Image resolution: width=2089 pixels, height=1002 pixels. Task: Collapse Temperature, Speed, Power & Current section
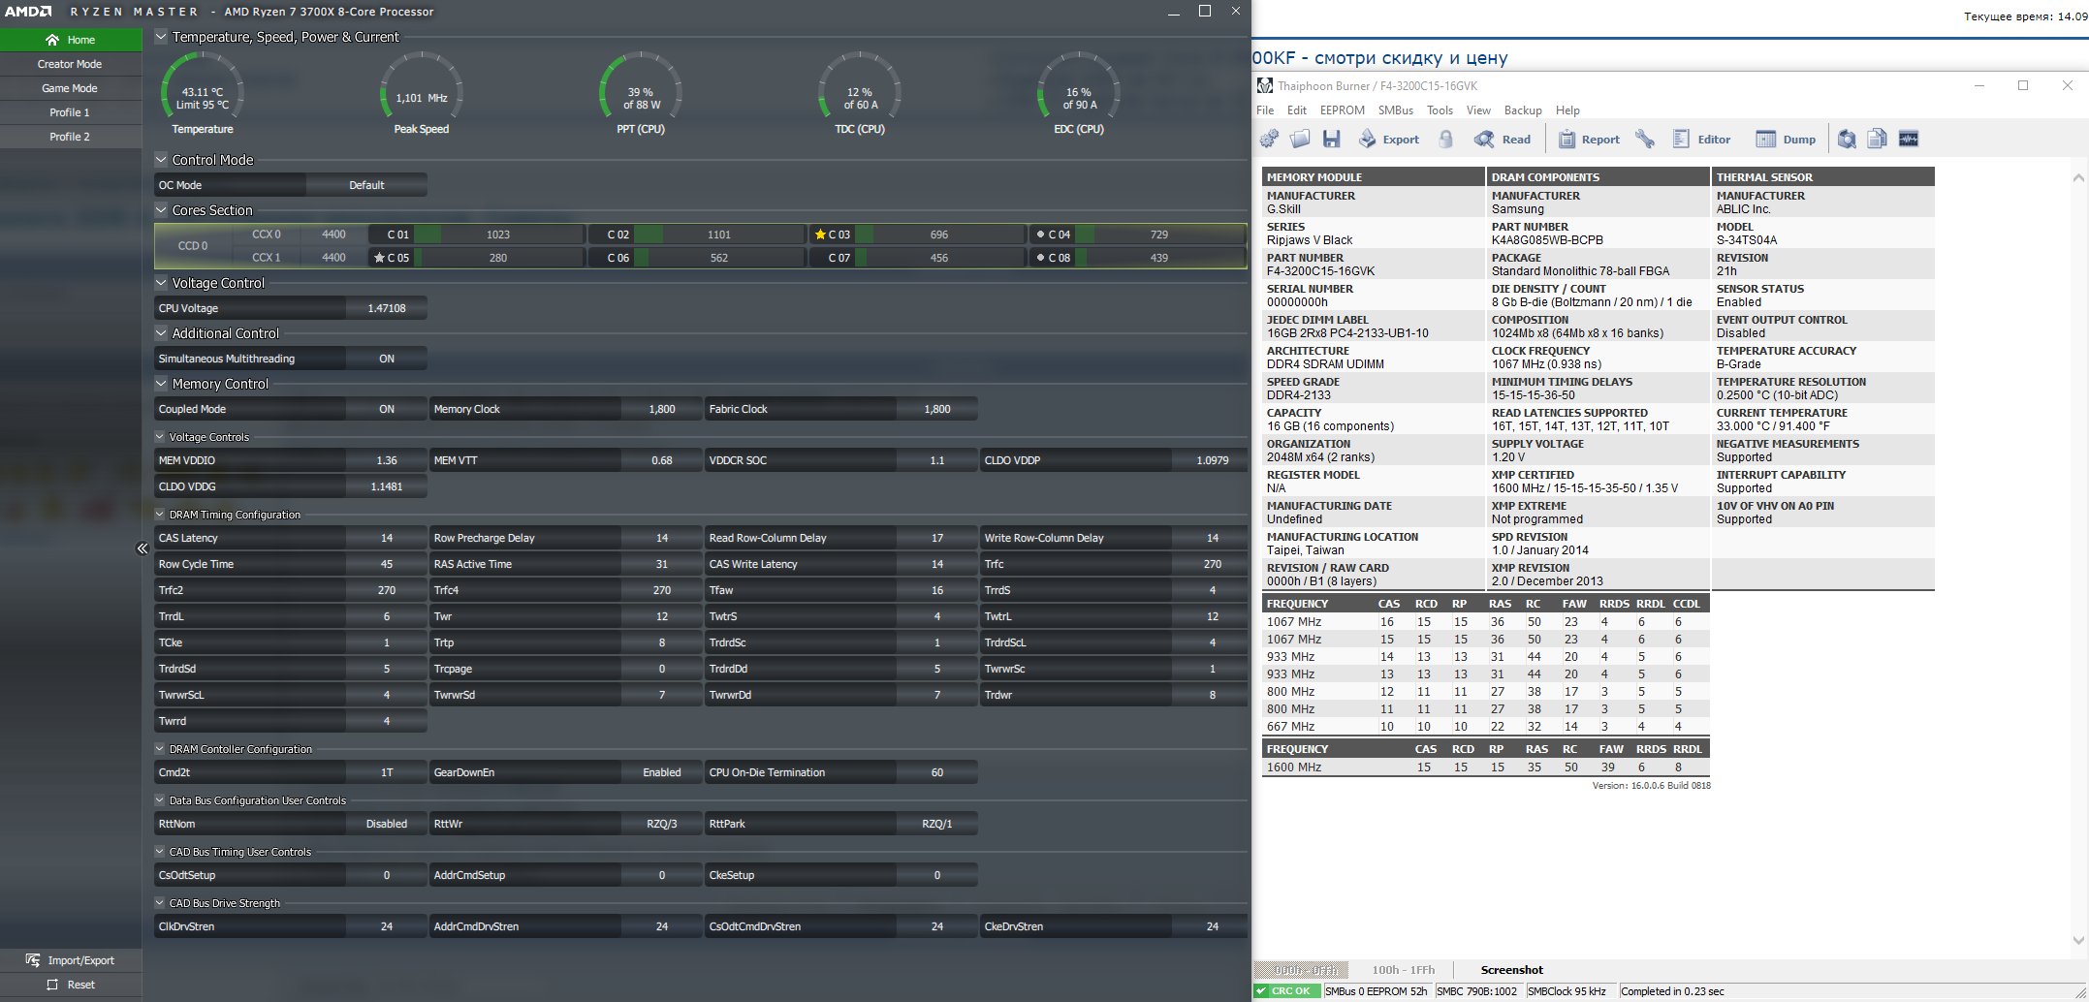tap(161, 37)
